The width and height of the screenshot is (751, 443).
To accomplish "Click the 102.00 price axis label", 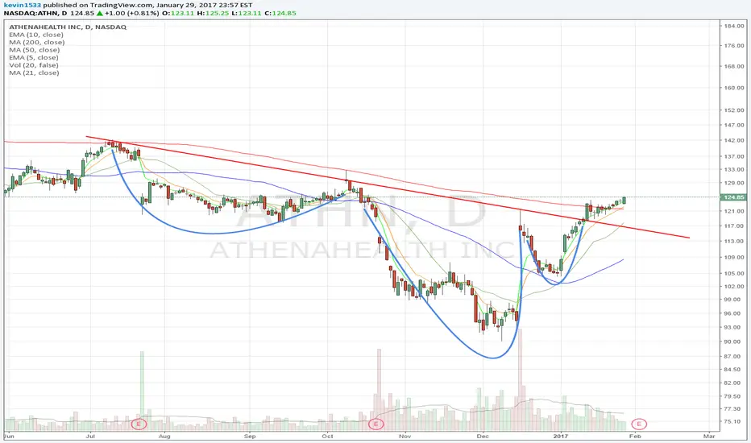I will pyautogui.click(x=734, y=287).
